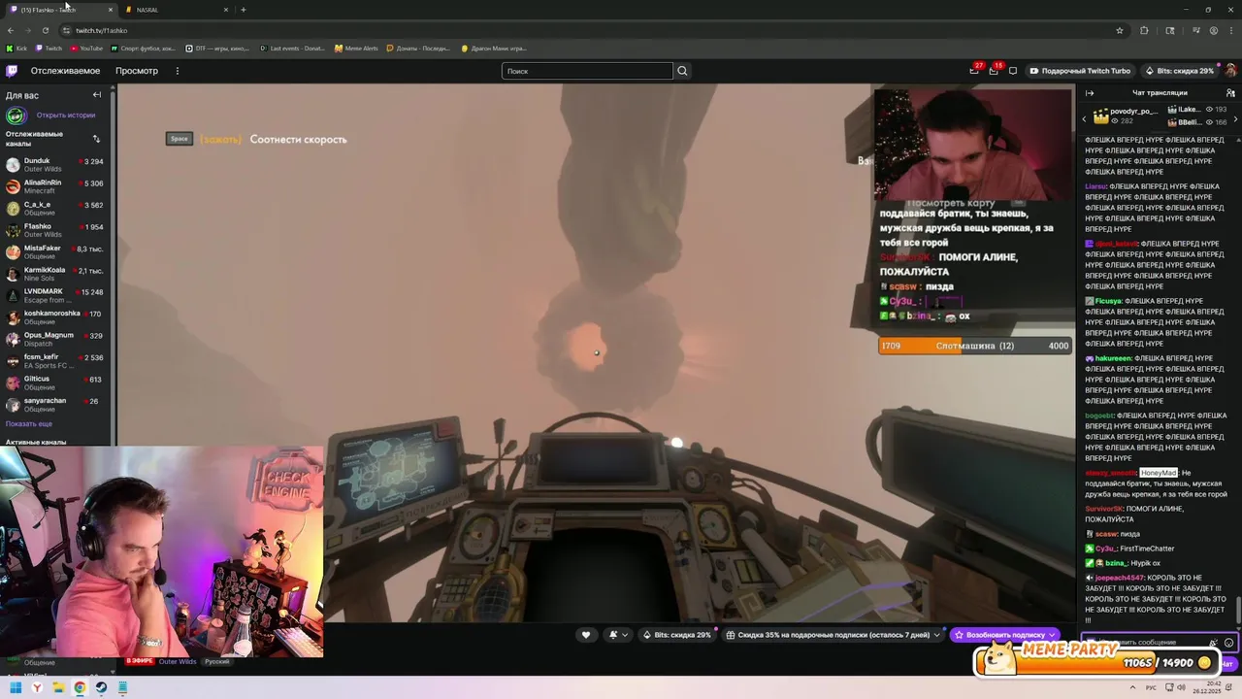Screen dimensions: 1242x699
Task: Open the user profile avatar menu
Action: 1230,71
